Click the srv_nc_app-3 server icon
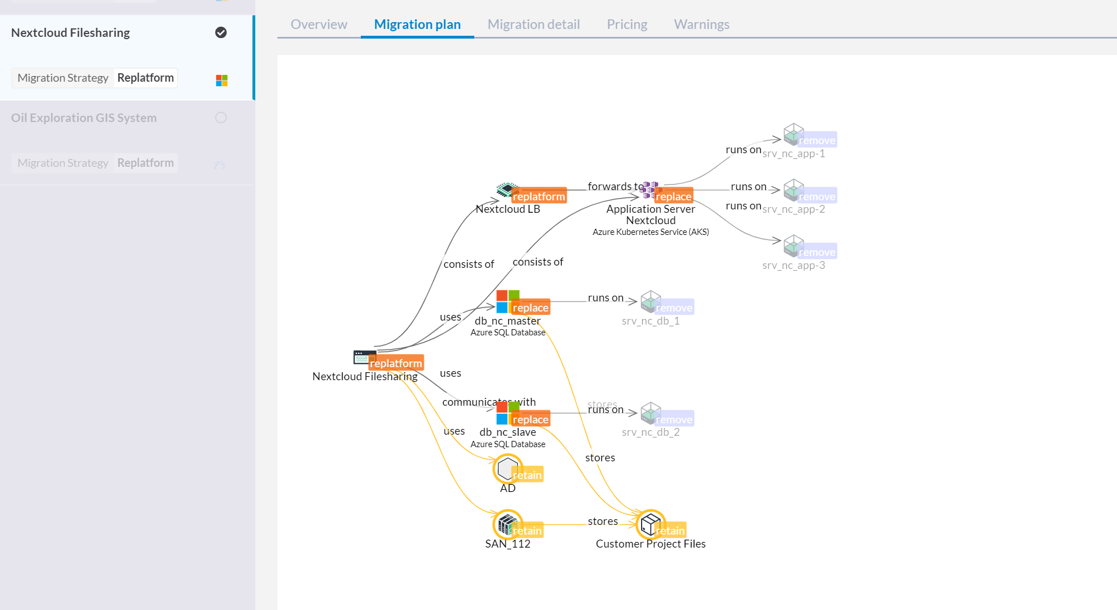This screenshot has width=1117, height=610. (x=793, y=246)
